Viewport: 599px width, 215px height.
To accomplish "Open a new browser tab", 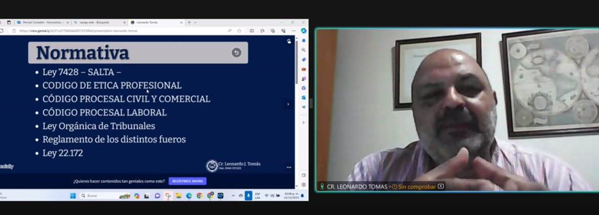I will click(189, 23).
